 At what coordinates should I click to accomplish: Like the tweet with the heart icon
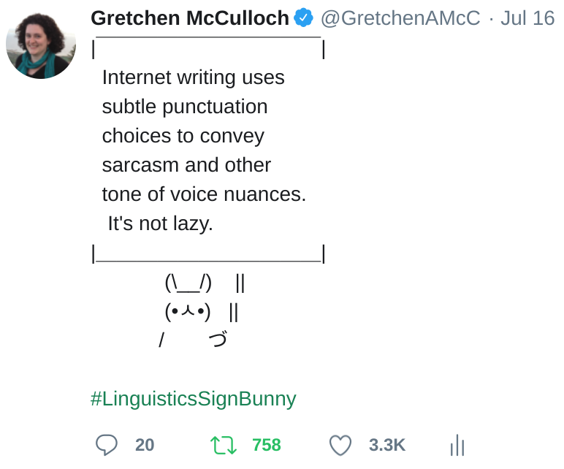340,445
